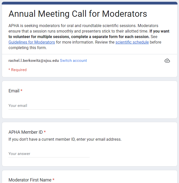The image size is (179, 183).
Task: Click the APHA Member ID question label
Action: pyautogui.click(x=26, y=132)
